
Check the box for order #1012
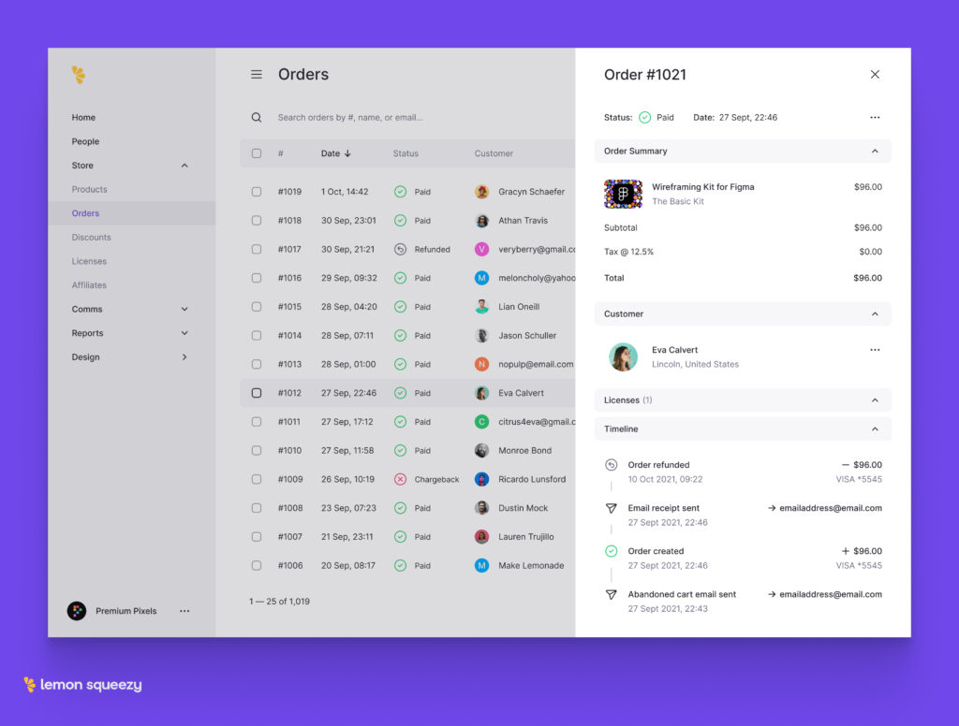[257, 393]
